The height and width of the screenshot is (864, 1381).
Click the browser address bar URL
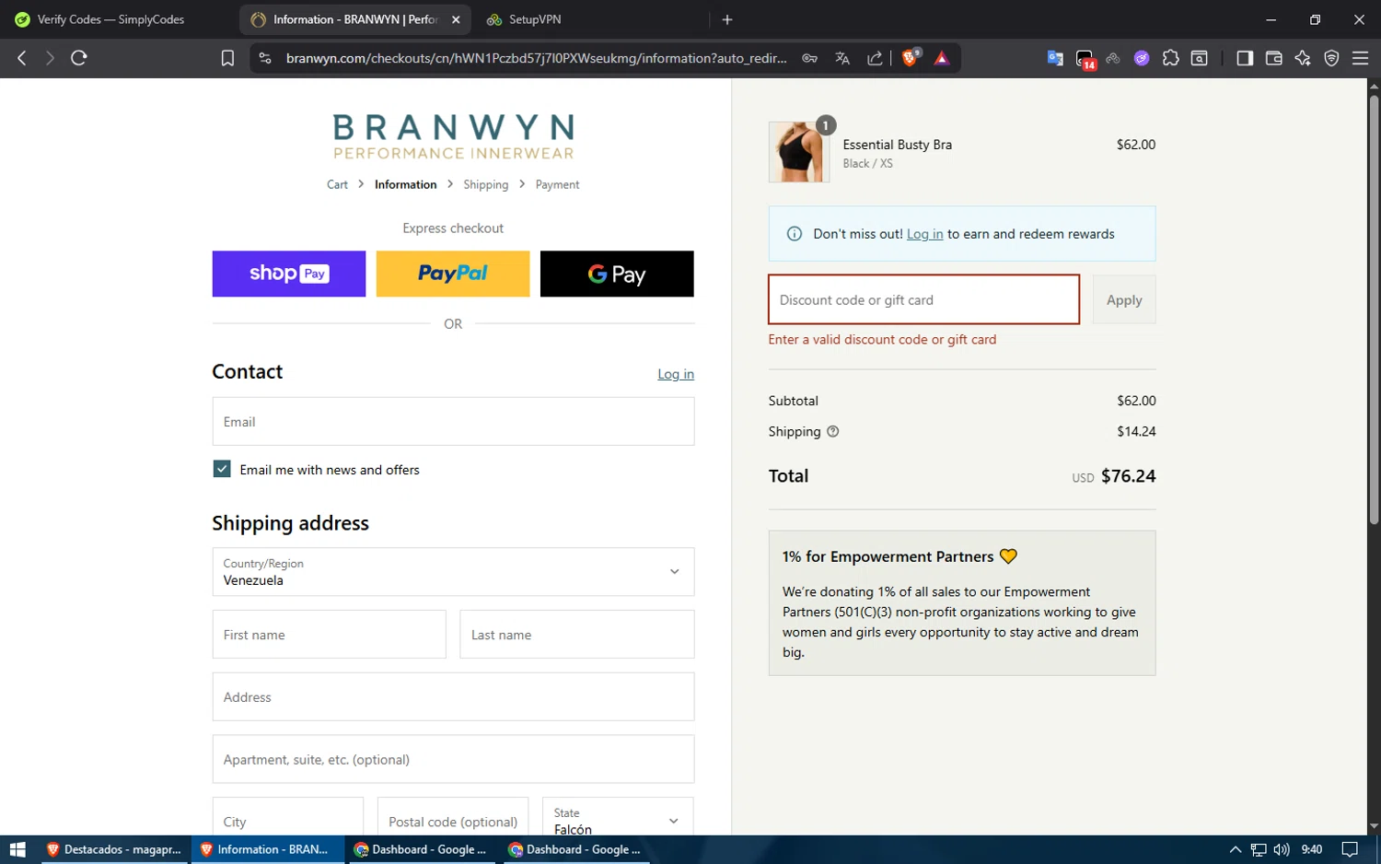(536, 58)
